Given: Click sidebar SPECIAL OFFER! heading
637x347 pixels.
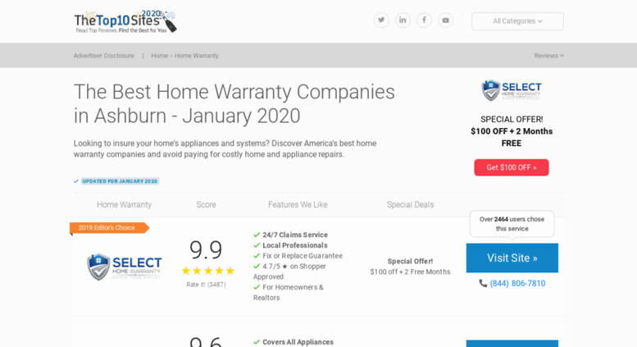Looking at the screenshot, I should coord(512,120).
